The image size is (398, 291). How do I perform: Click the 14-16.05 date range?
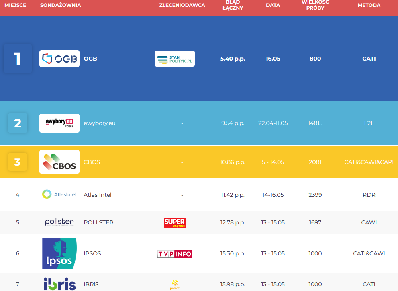pyautogui.click(x=273, y=195)
